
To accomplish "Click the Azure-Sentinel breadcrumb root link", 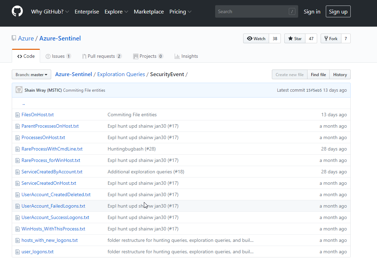I will click(x=74, y=74).
